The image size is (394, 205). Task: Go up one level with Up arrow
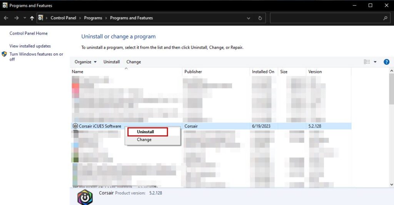pos(32,18)
